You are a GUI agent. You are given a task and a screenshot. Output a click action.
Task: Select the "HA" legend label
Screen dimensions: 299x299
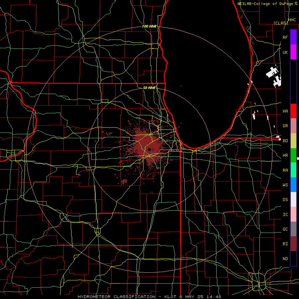(285, 111)
